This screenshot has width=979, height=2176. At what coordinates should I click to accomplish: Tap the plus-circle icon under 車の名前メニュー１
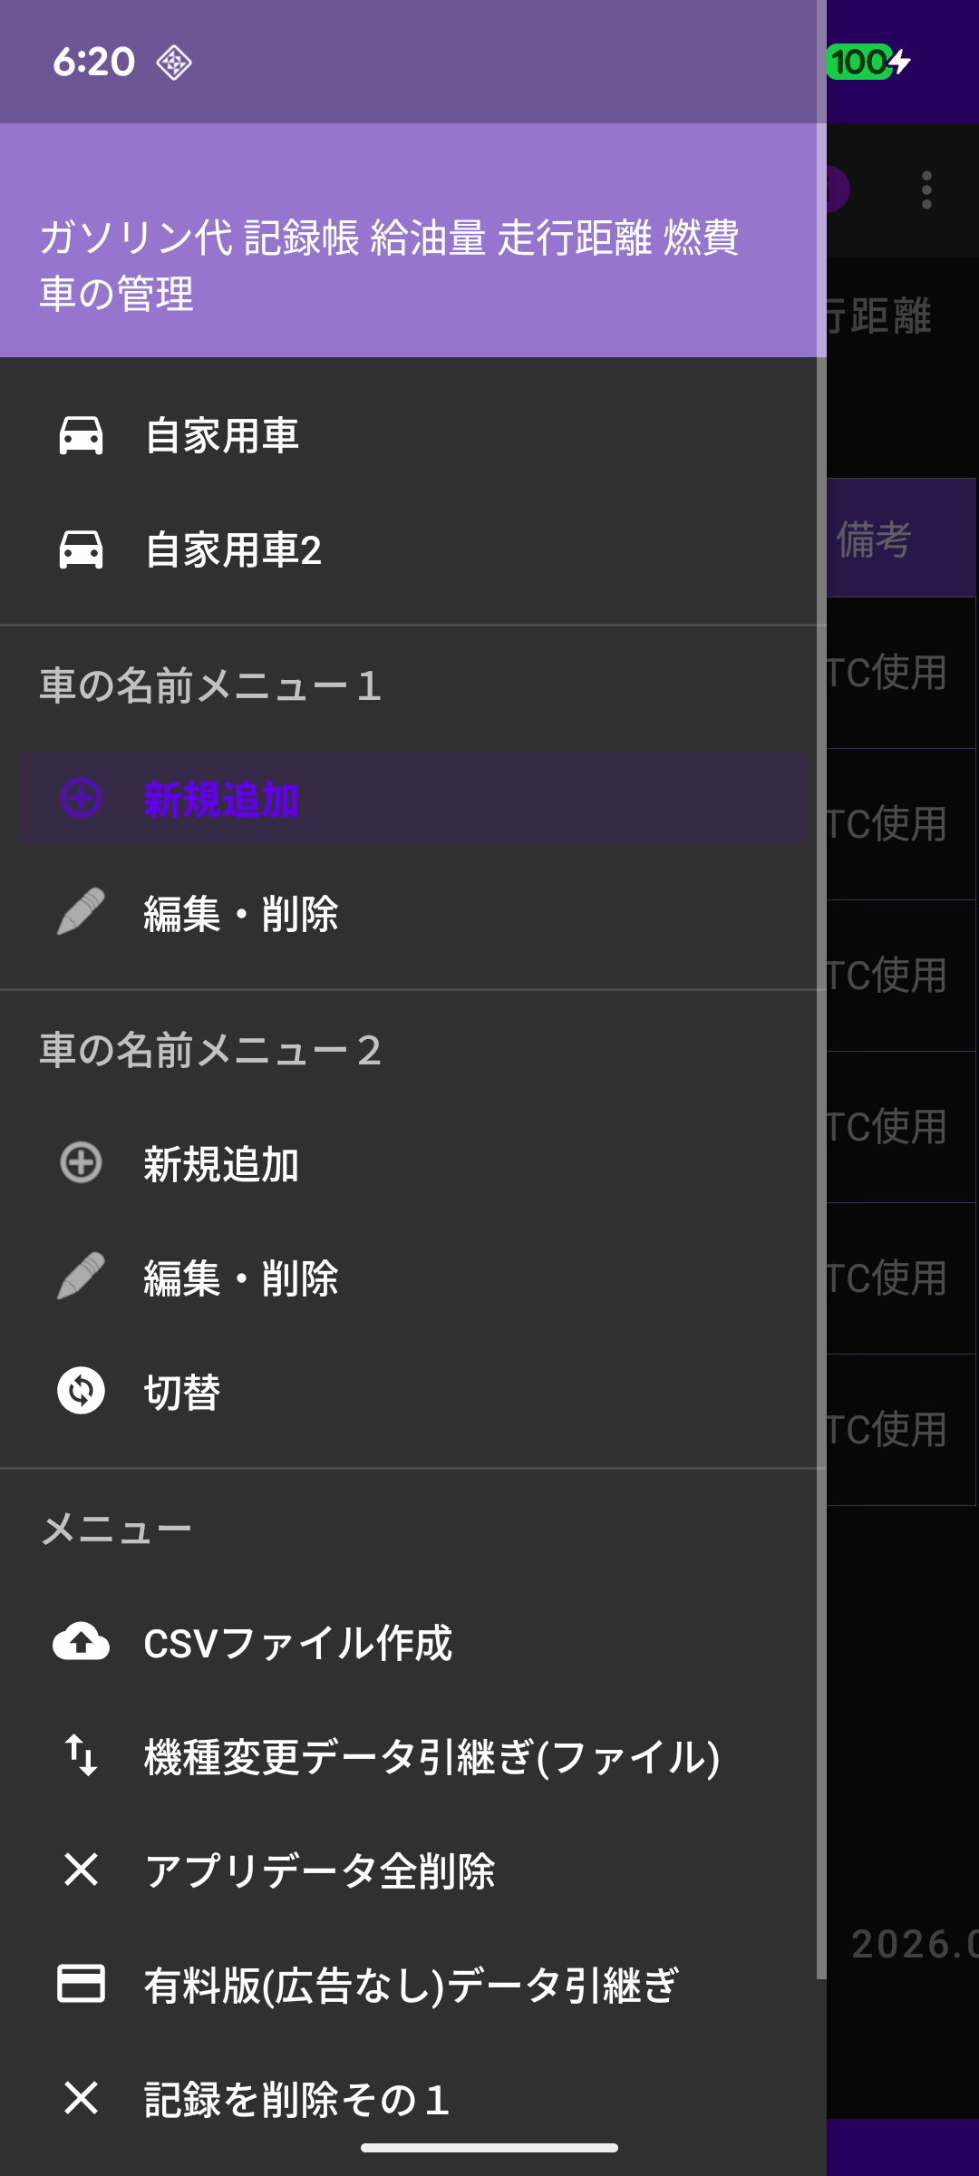coord(81,799)
